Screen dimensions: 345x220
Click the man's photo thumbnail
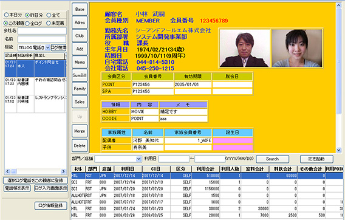click(244, 48)
